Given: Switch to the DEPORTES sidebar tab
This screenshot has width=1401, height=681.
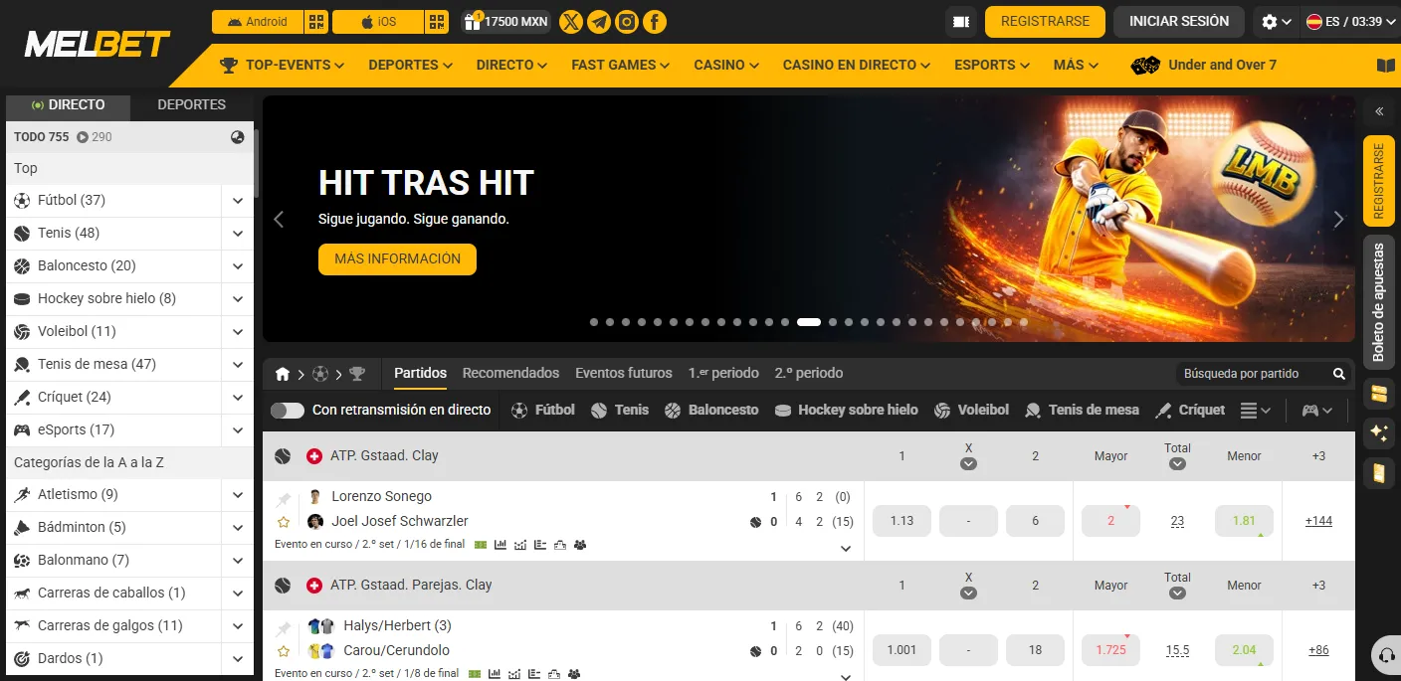Looking at the screenshot, I should tap(191, 104).
